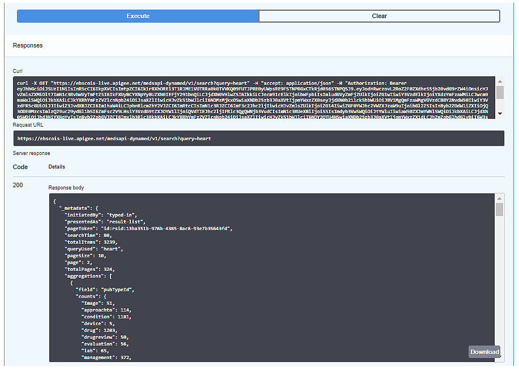Click the curl command text block

pyautogui.click(x=254, y=97)
